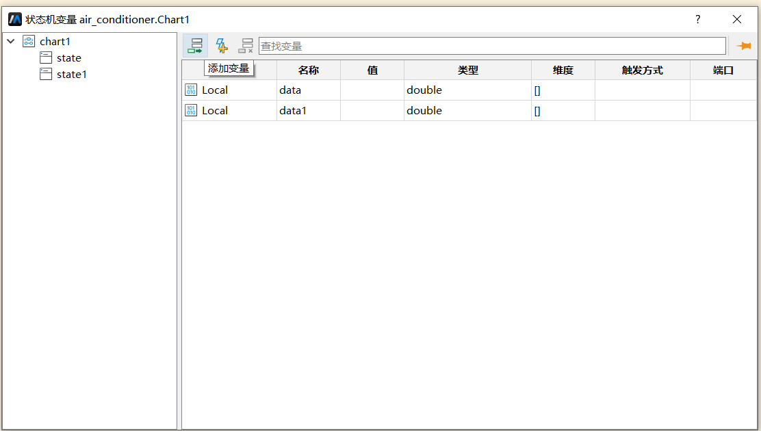
Task: Click the help question mark button
Action: [698, 19]
